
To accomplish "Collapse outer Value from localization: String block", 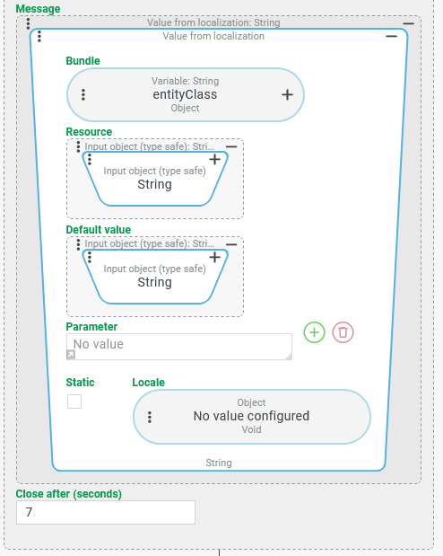I will tap(408, 23).
